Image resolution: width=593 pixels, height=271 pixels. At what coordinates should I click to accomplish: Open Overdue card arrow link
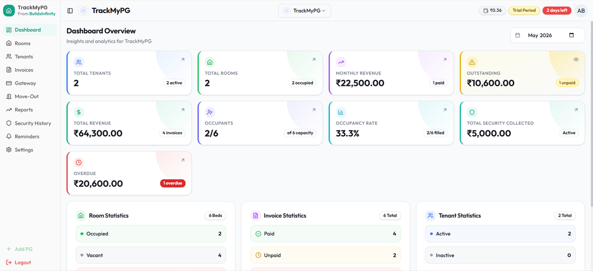(x=183, y=160)
